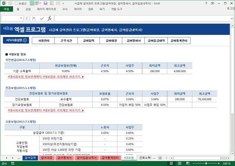Click the 급여통계관리 navigation button in header
235x166 pixels.
pos(179,41)
